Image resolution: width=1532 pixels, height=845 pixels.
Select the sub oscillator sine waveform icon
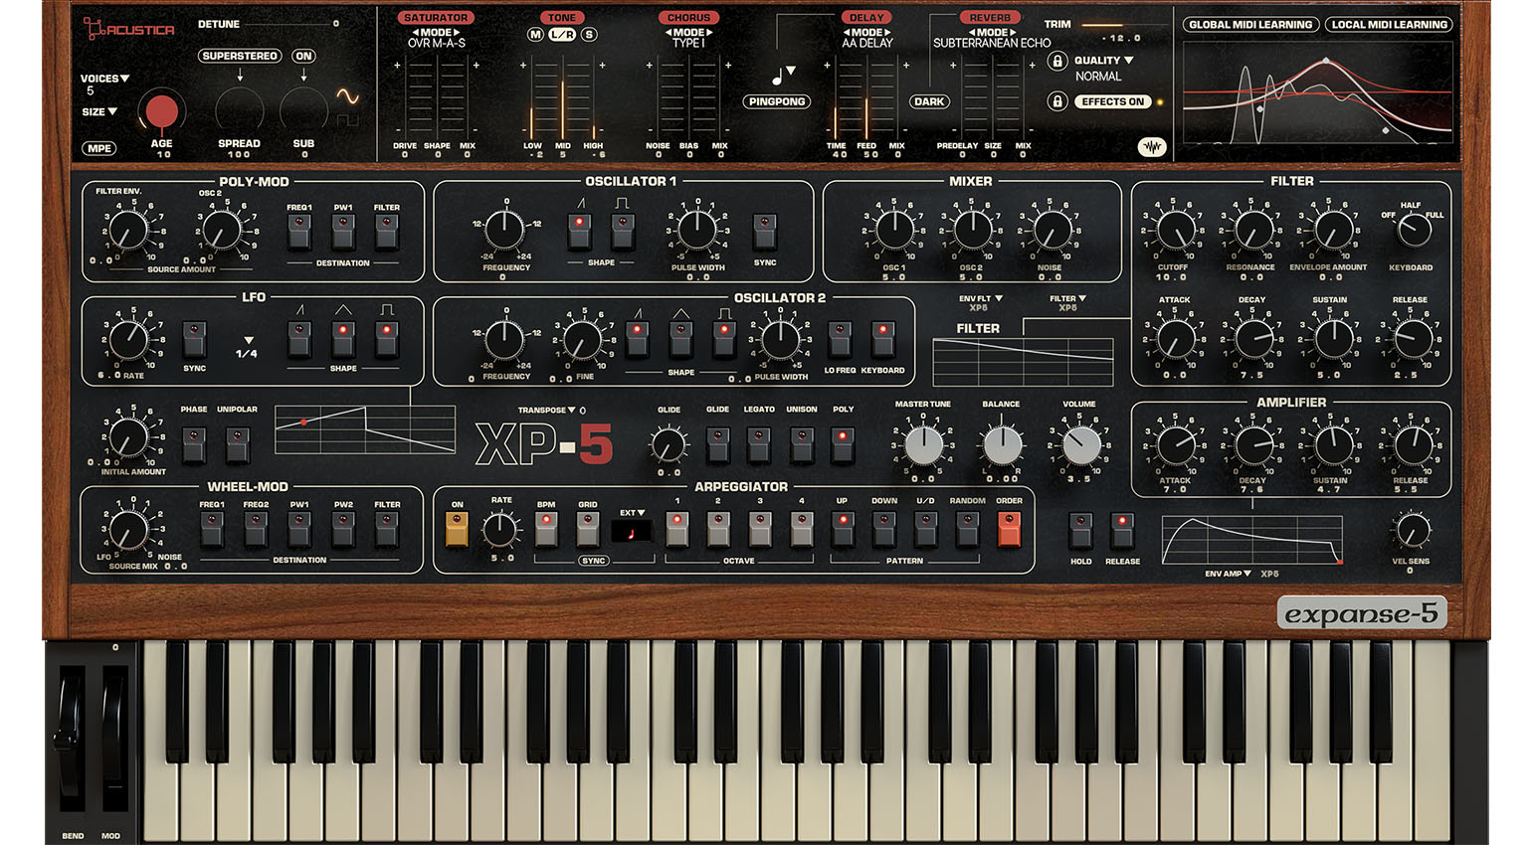click(x=347, y=96)
